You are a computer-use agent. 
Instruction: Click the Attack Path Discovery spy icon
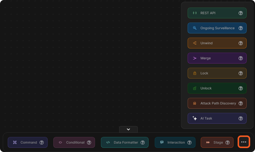tap(195, 104)
